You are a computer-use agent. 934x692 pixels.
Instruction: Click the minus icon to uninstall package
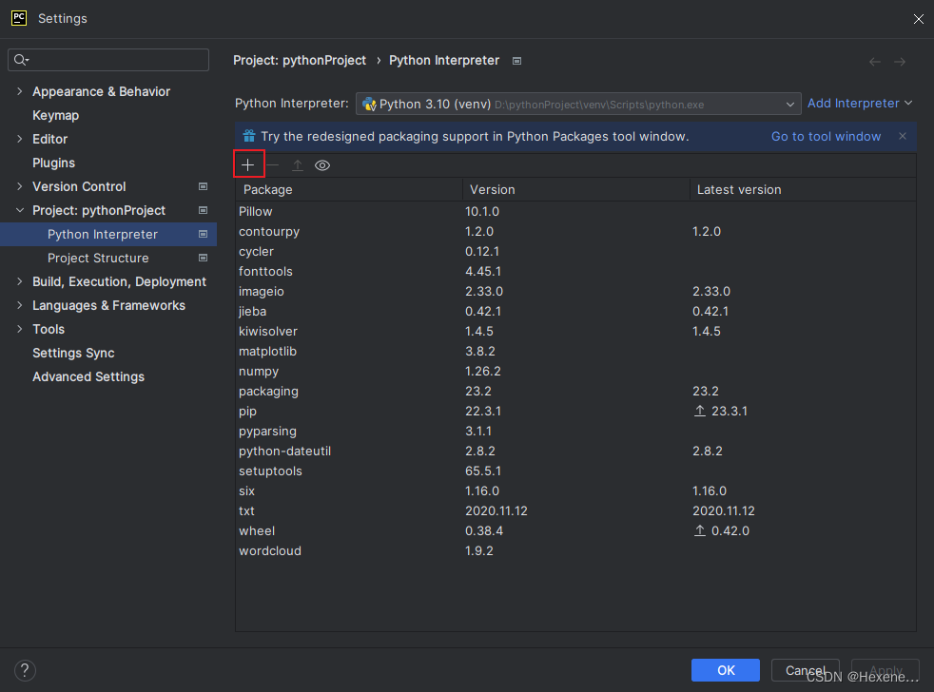273,165
